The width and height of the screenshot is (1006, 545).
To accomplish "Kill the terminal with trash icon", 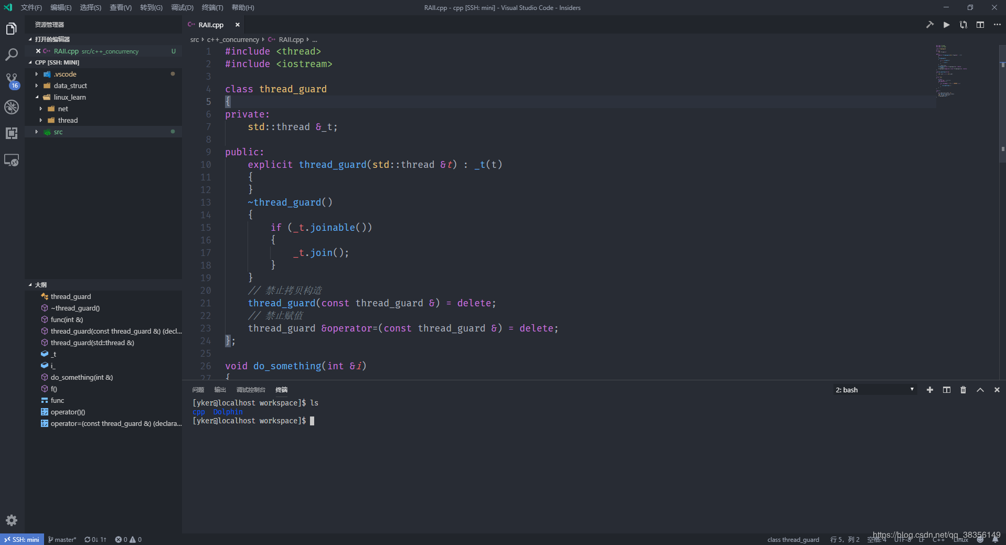I will coord(963,390).
